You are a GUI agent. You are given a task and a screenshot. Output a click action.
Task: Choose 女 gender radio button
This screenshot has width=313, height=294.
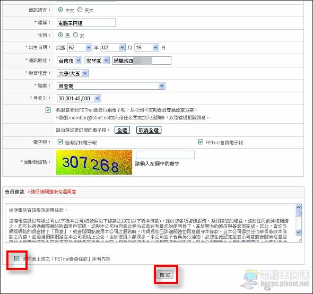(x=75, y=35)
